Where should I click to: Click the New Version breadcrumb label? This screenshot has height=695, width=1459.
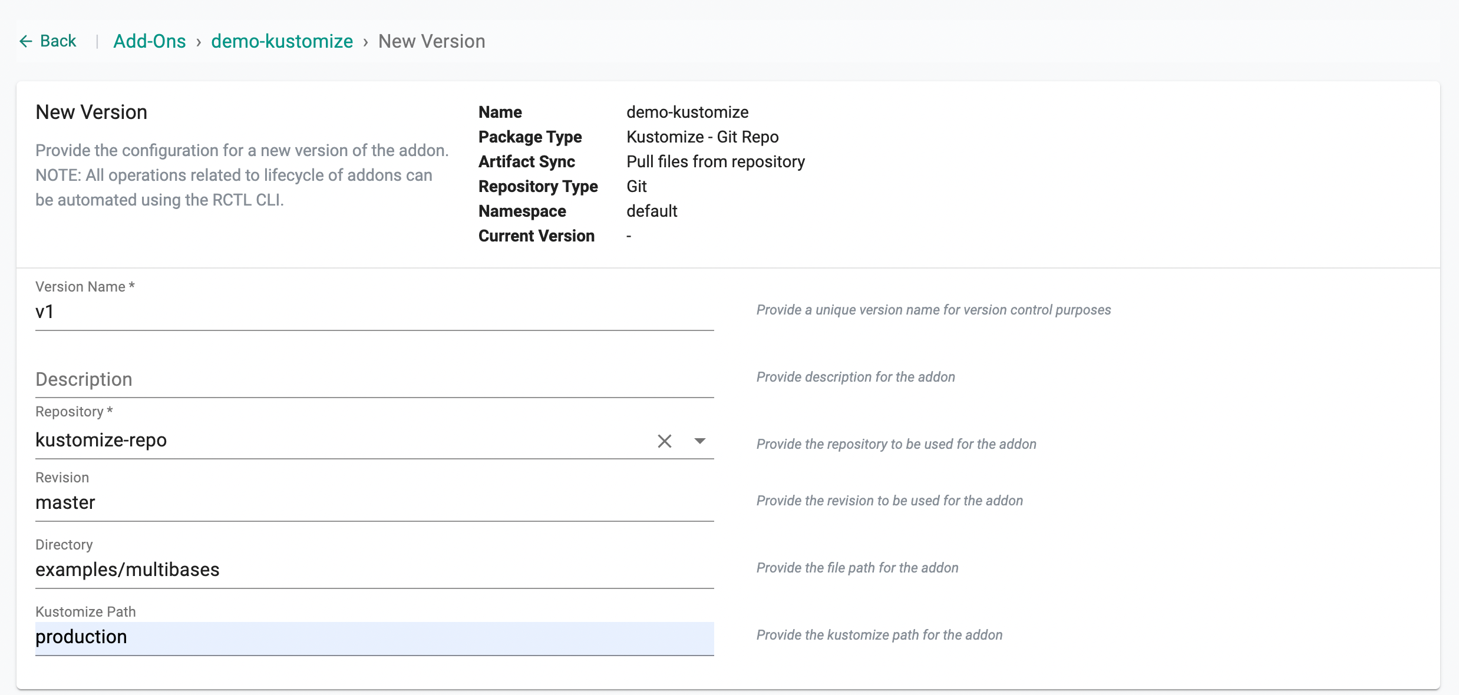click(431, 41)
